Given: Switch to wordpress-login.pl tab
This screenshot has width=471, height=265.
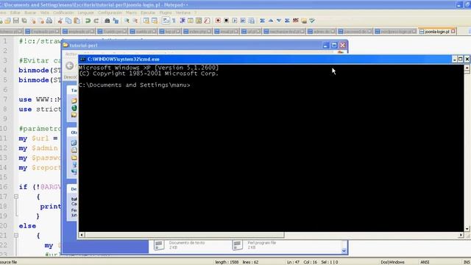Looking at the screenshot, I should point(396,31).
